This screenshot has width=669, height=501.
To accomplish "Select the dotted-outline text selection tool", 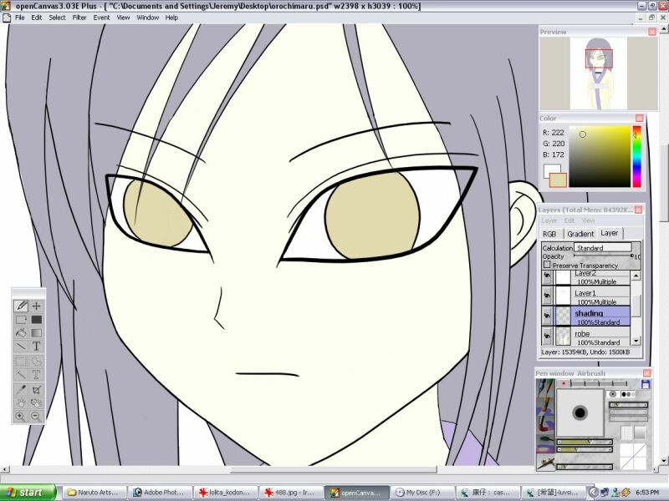I will click(36, 375).
